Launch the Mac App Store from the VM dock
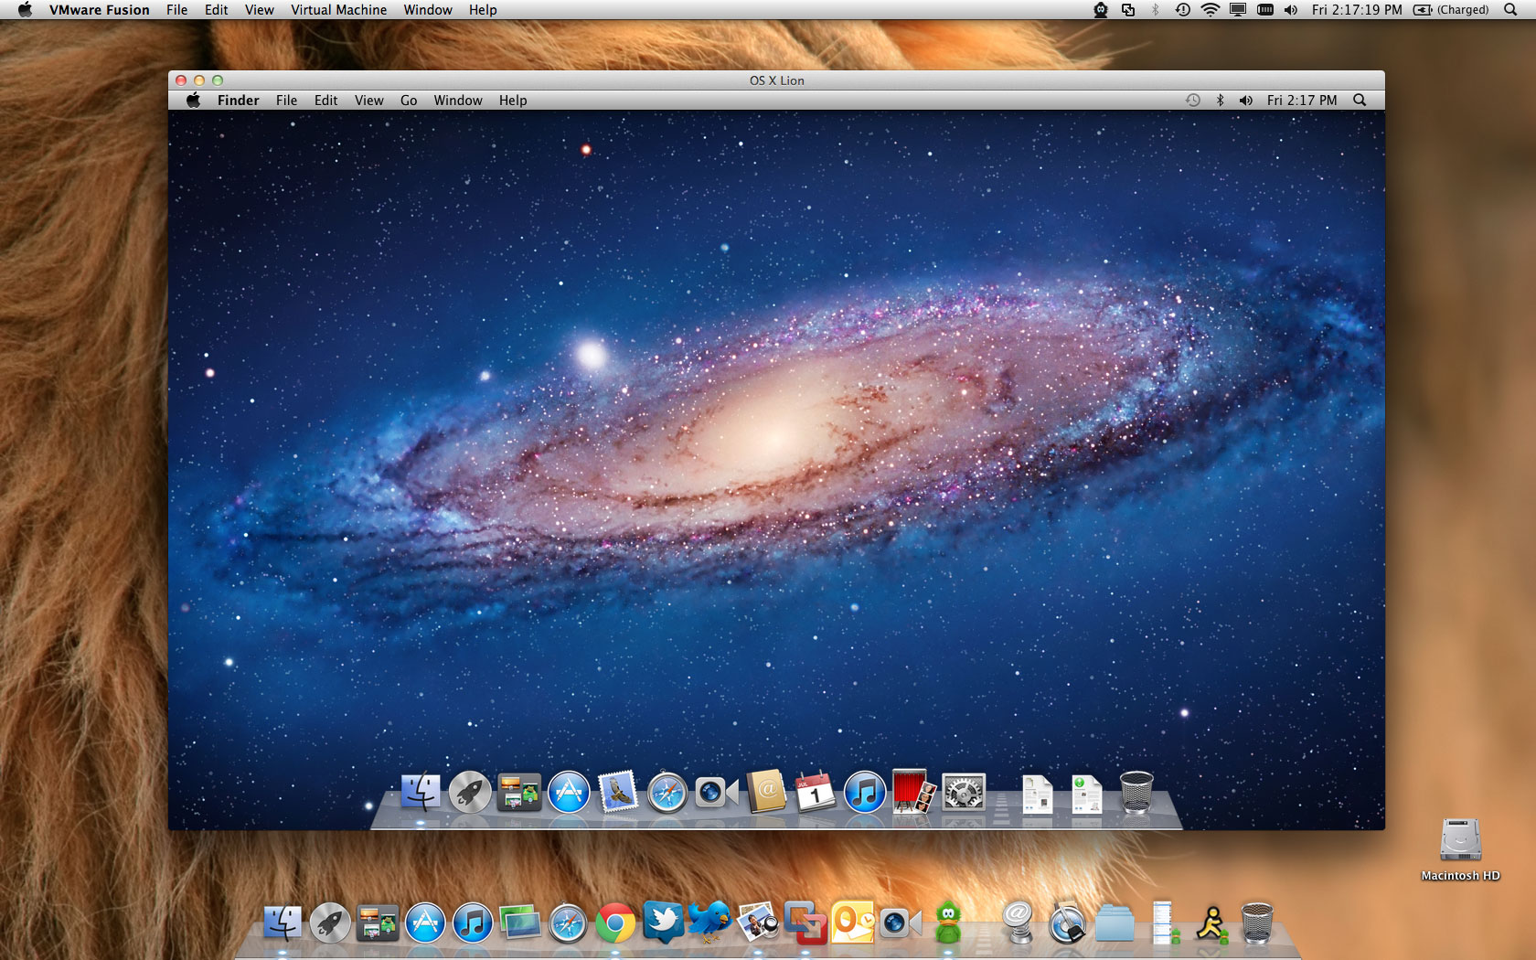The width and height of the screenshot is (1536, 960). coord(570,794)
